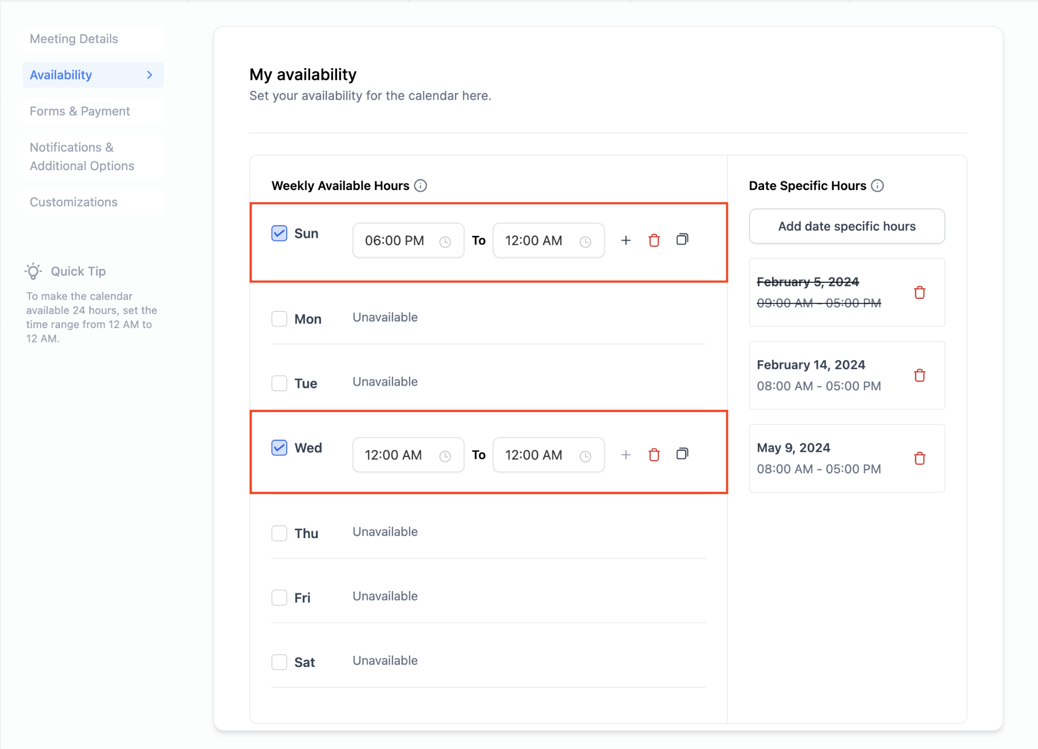Click Saturday's Unavailable label

click(385, 661)
